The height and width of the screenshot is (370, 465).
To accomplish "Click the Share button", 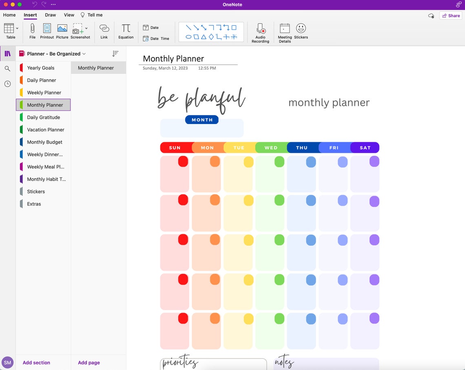I will [x=451, y=15].
